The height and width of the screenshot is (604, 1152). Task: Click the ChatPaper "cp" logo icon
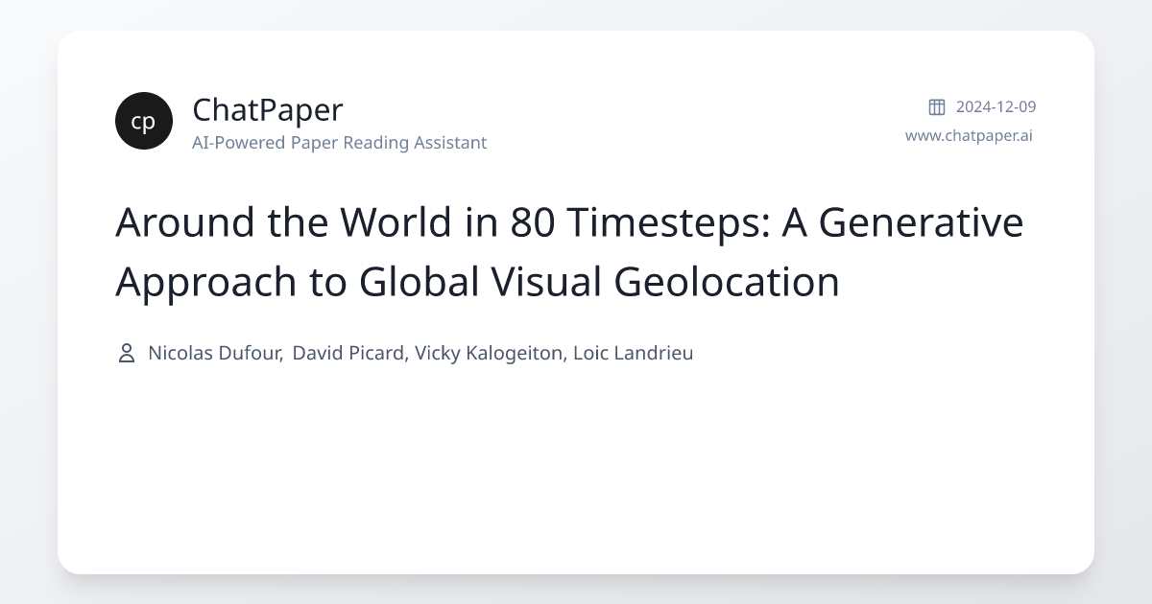(x=144, y=121)
